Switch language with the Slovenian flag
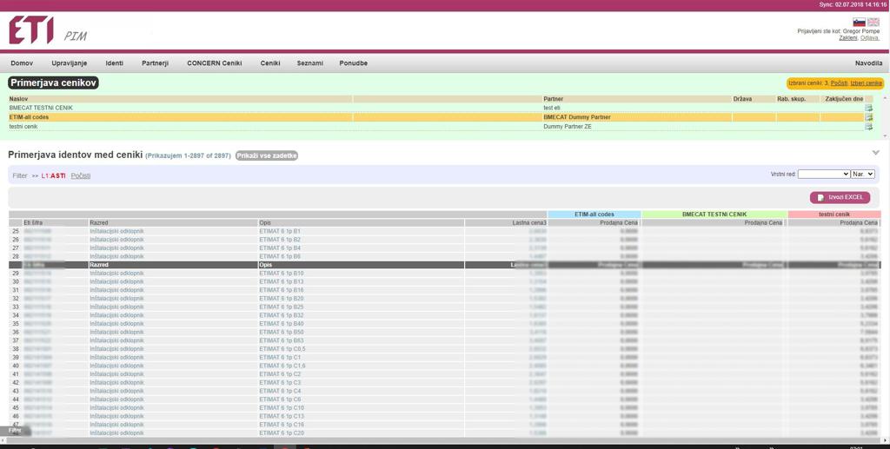 [x=859, y=22]
